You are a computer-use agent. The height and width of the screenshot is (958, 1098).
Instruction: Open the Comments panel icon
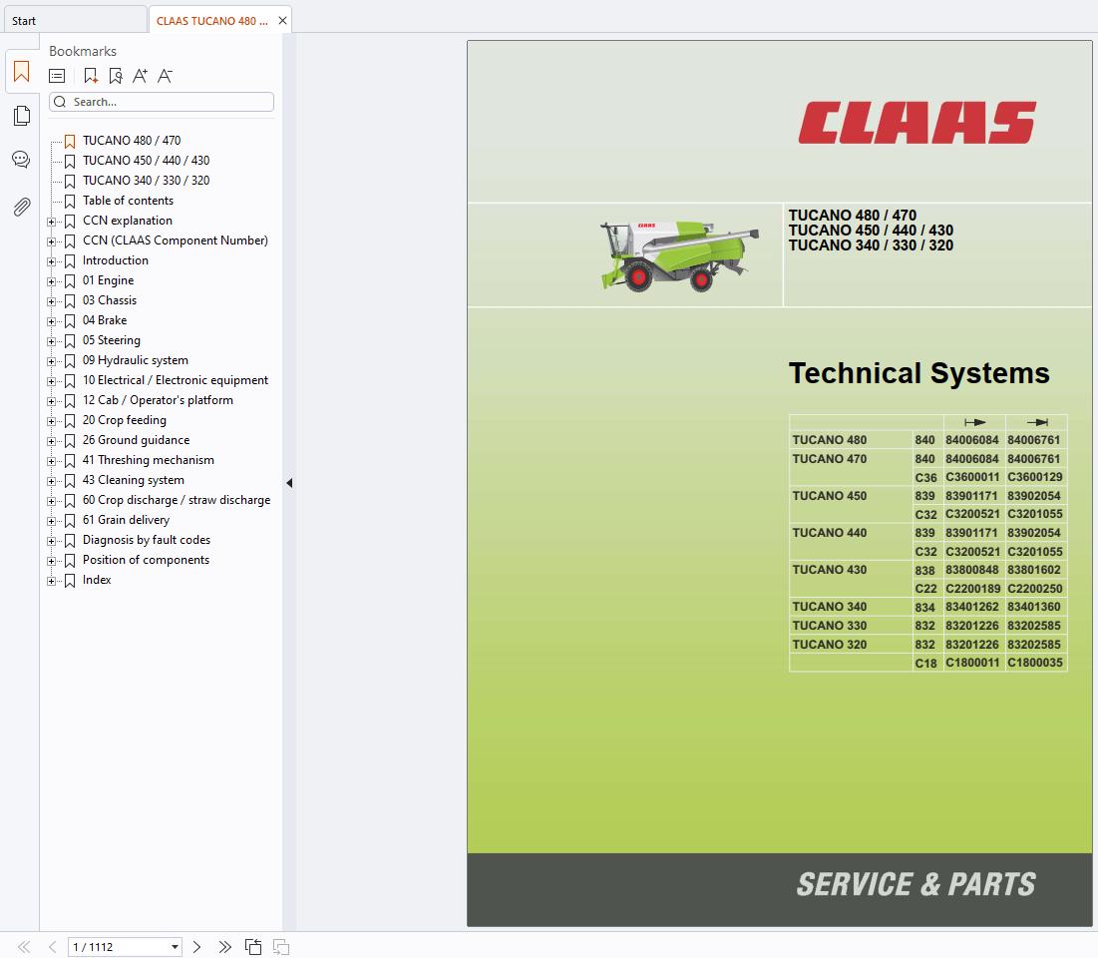point(21,160)
